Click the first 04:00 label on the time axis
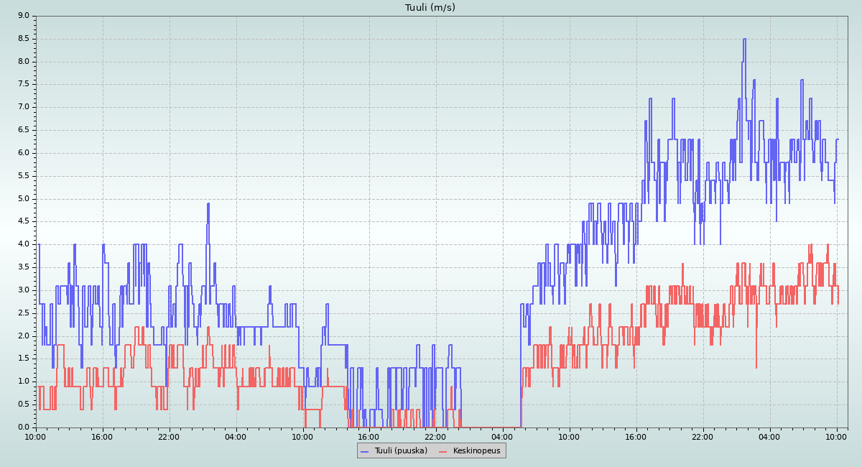The height and width of the screenshot is (467, 862). pos(236,436)
